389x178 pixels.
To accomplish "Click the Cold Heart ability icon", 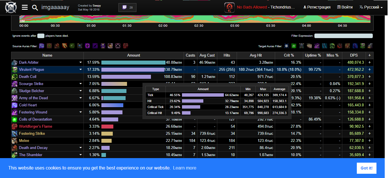I will pyautogui.click(x=15, y=105).
